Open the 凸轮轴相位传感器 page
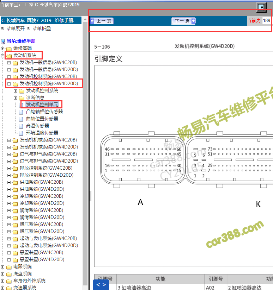 point(44,112)
